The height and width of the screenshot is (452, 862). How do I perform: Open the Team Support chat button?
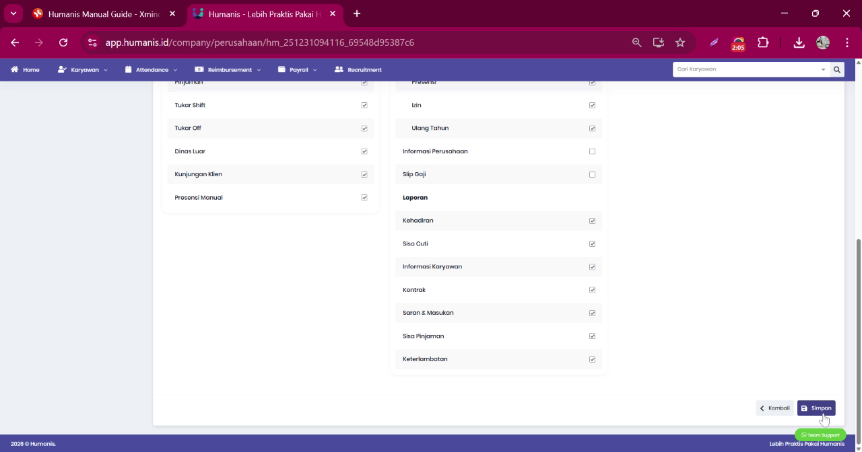coord(820,435)
